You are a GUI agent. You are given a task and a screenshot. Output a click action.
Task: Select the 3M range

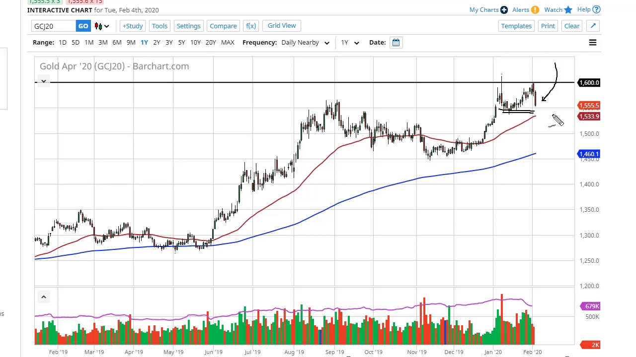[x=103, y=43]
